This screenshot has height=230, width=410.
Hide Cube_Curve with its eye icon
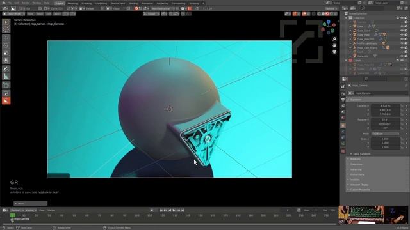click(402, 31)
